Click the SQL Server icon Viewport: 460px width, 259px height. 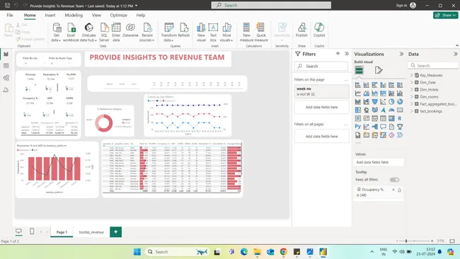[104, 33]
